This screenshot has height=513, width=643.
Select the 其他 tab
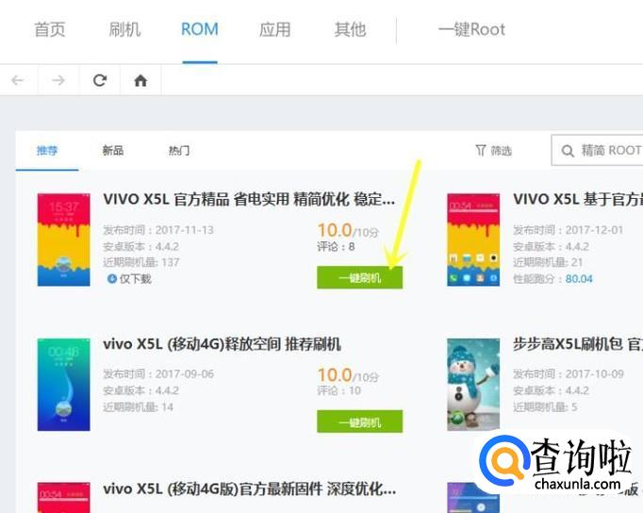(350, 29)
